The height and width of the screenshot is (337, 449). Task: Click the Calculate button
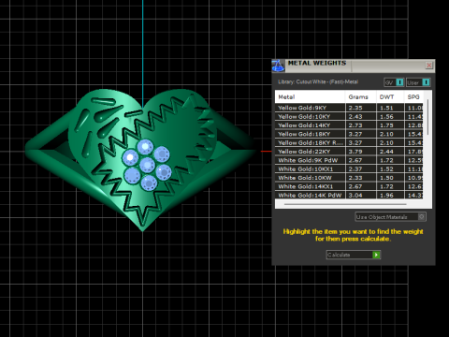354,255
